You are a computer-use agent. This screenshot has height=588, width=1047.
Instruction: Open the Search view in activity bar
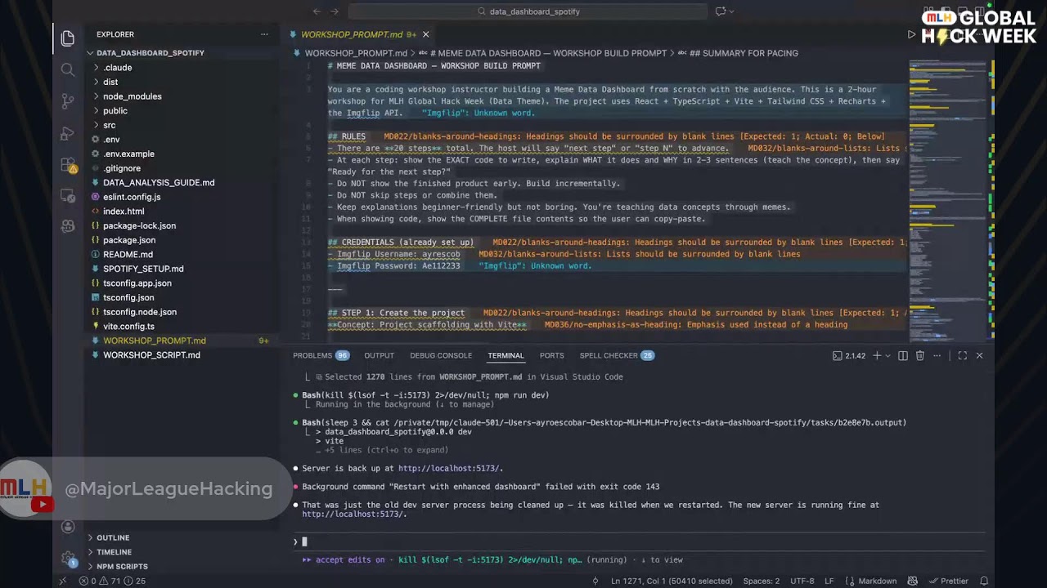coord(68,70)
